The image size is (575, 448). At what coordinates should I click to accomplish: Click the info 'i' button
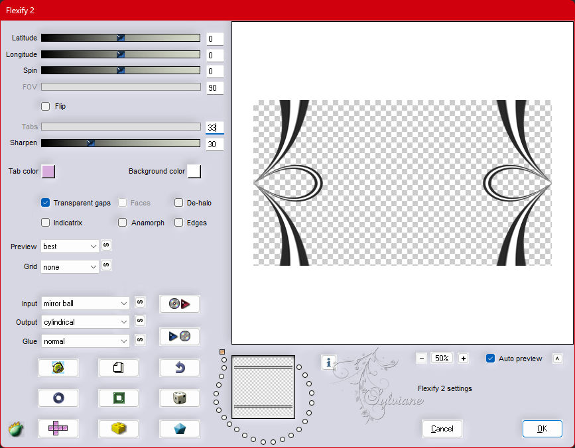tap(328, 363)
